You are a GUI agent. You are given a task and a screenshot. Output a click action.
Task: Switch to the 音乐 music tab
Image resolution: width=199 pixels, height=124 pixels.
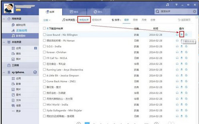(x=98, y=12)
